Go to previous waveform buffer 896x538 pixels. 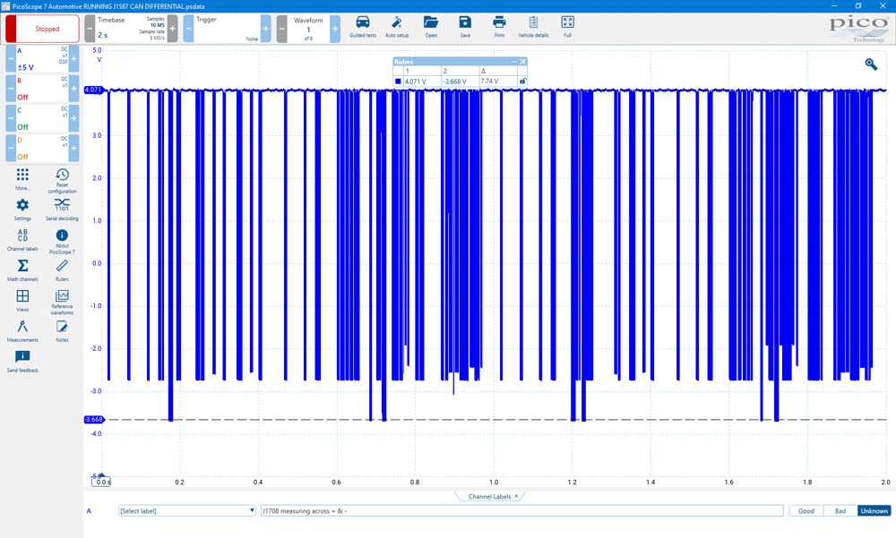click(x=281, y=29)
